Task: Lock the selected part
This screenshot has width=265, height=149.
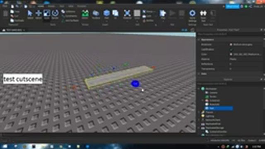Action: pos(147,16)
